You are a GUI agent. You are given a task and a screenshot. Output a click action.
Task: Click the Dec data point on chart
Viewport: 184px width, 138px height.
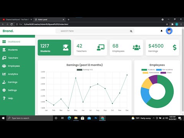(x=127, y=75)
